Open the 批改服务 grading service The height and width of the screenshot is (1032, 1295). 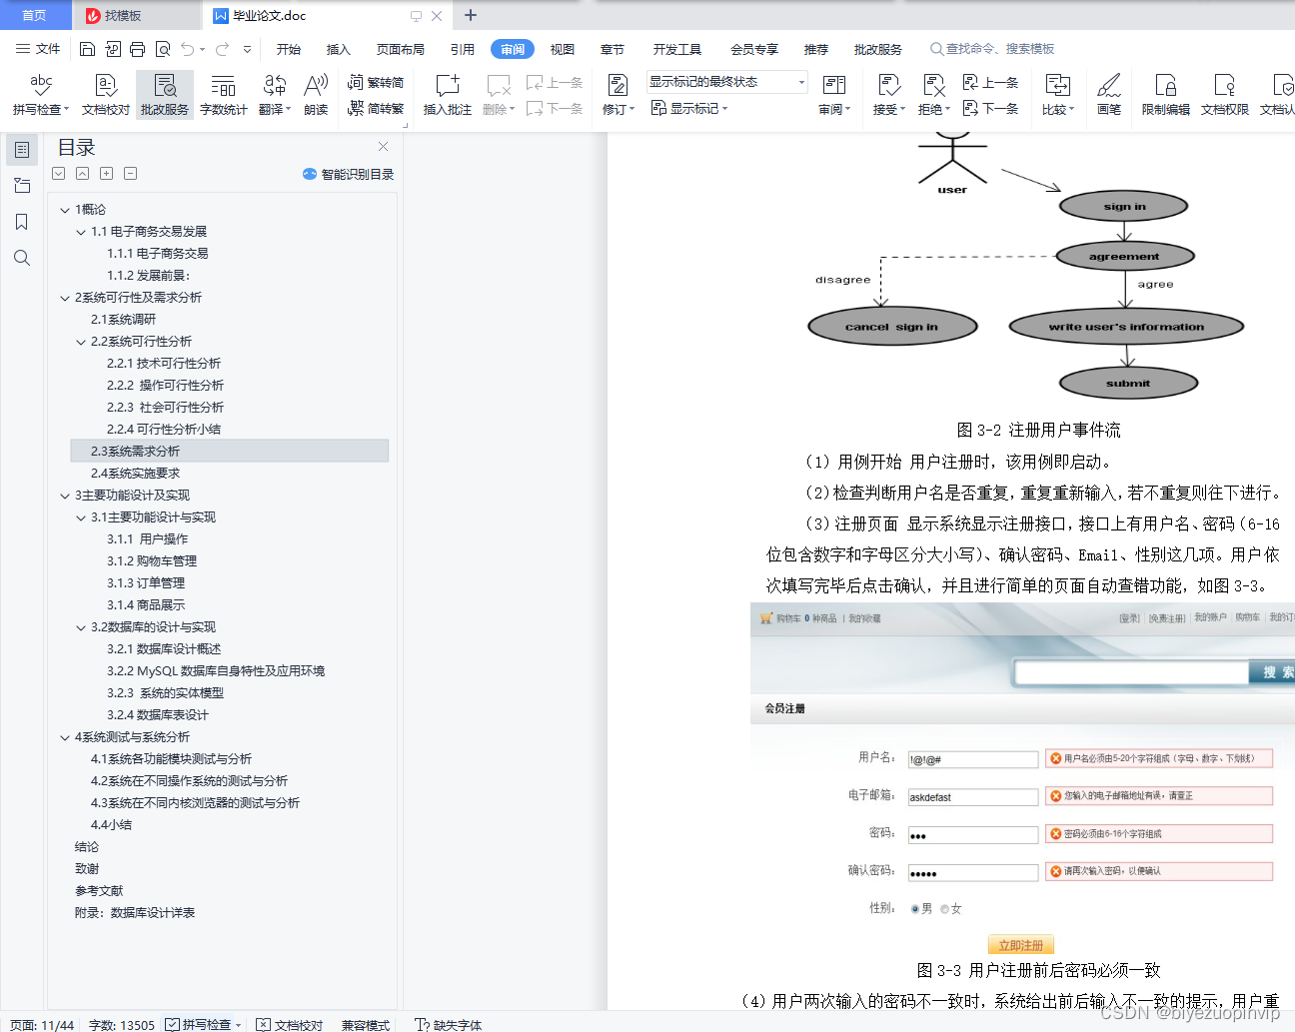pyautogui.click(x=165, y=95)
